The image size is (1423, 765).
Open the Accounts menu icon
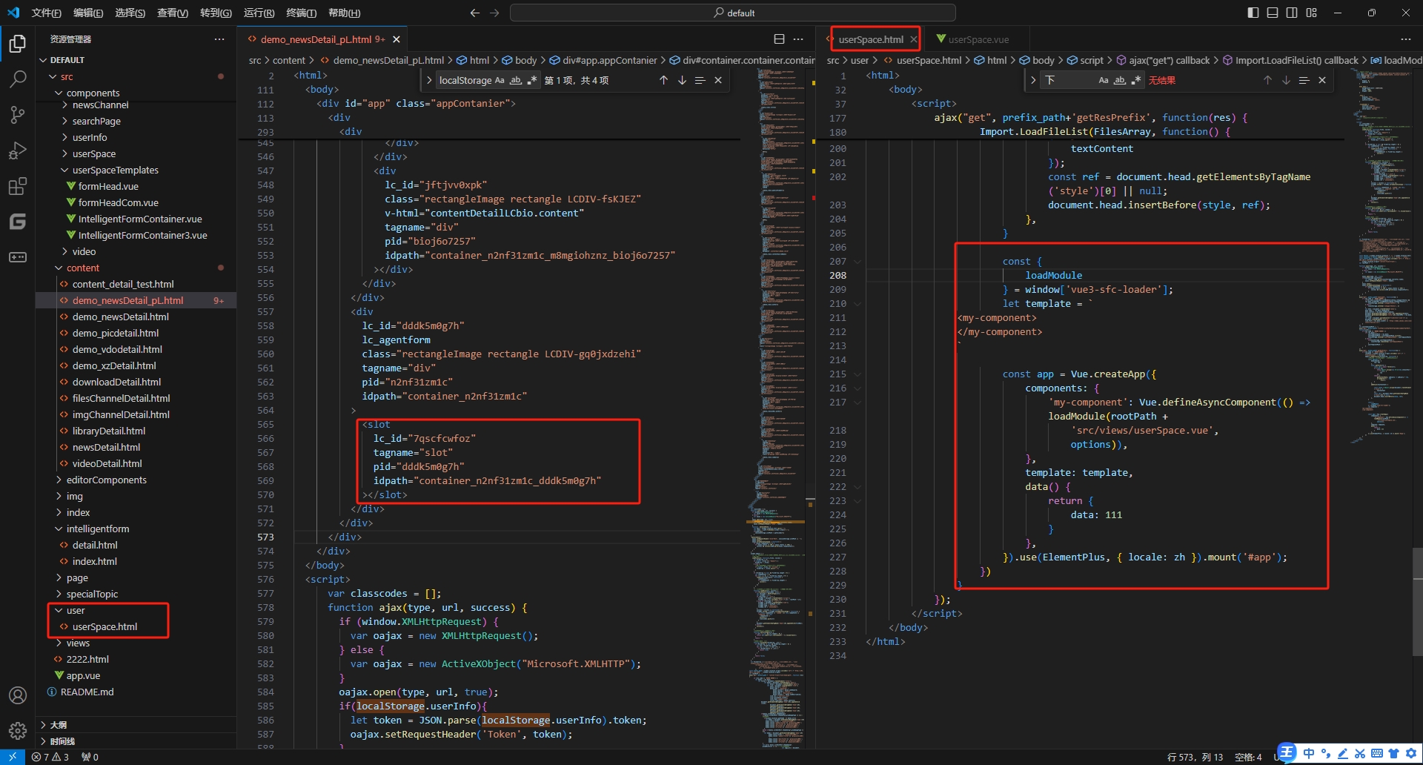(18, 695)
